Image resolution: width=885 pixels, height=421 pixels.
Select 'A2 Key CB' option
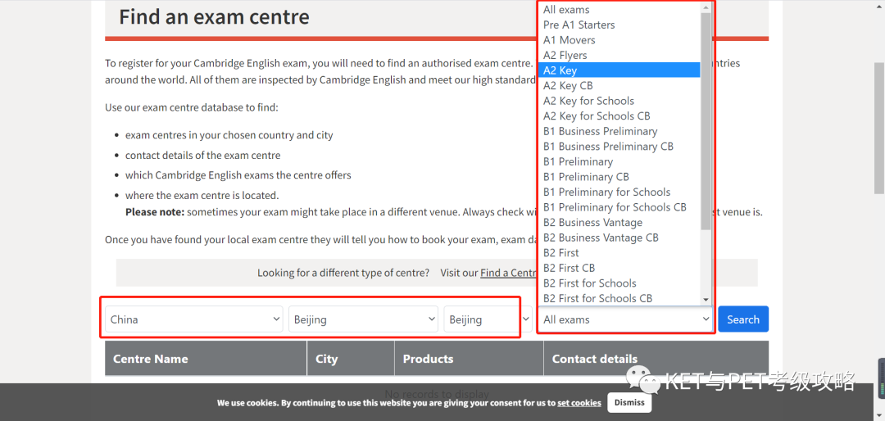[x=619, y=86]
